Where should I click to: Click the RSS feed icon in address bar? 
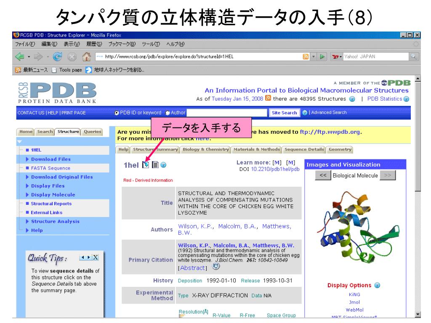click(306, 57)
